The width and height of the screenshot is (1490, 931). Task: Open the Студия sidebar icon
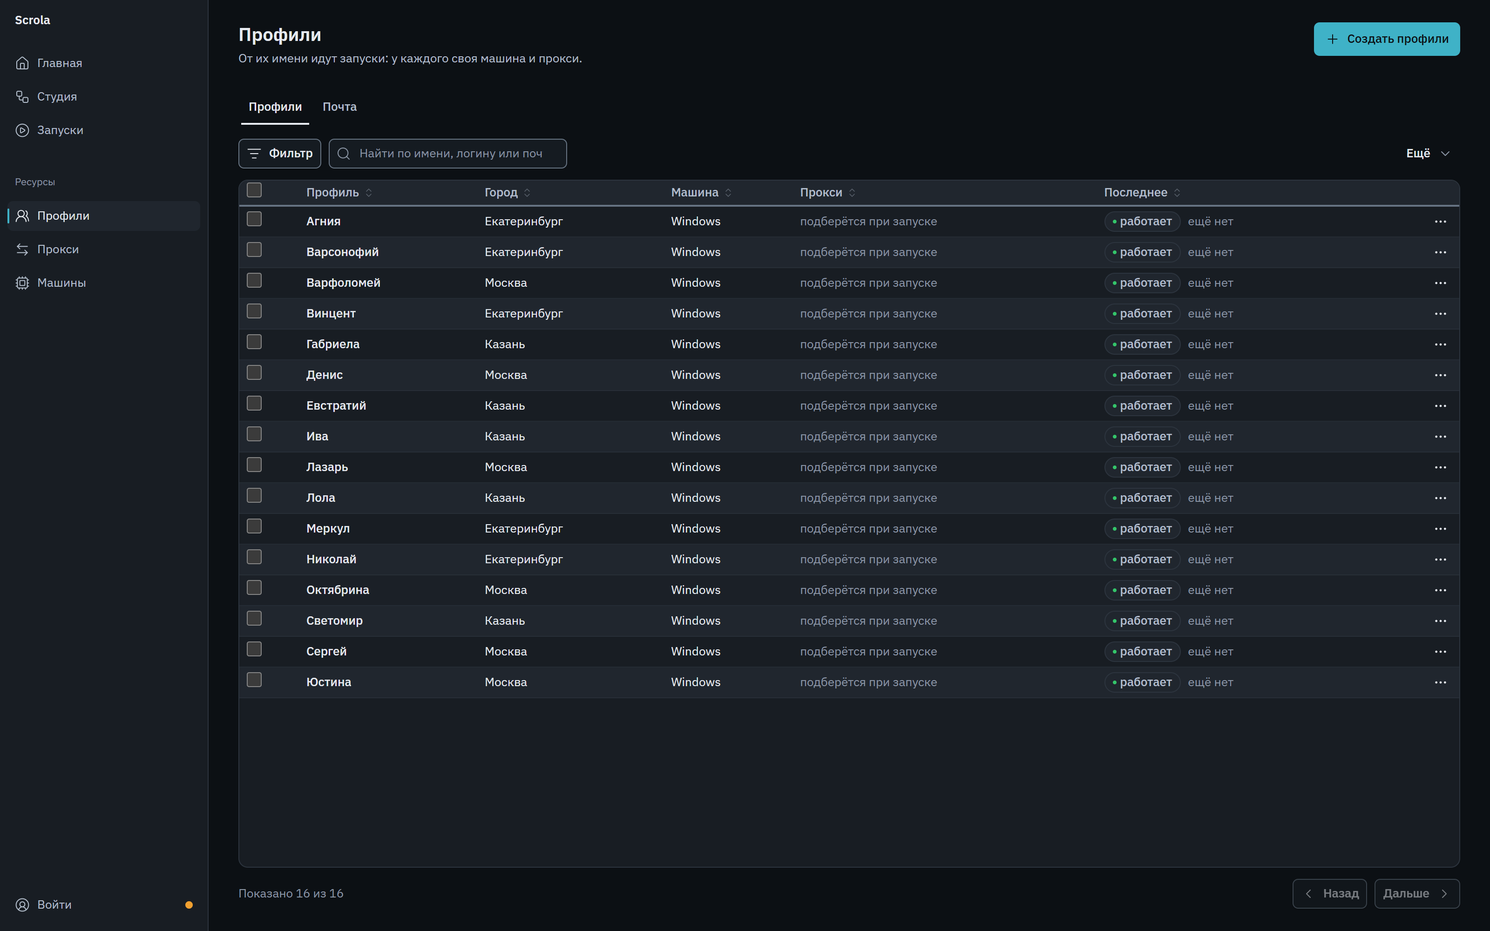[22, 97]
